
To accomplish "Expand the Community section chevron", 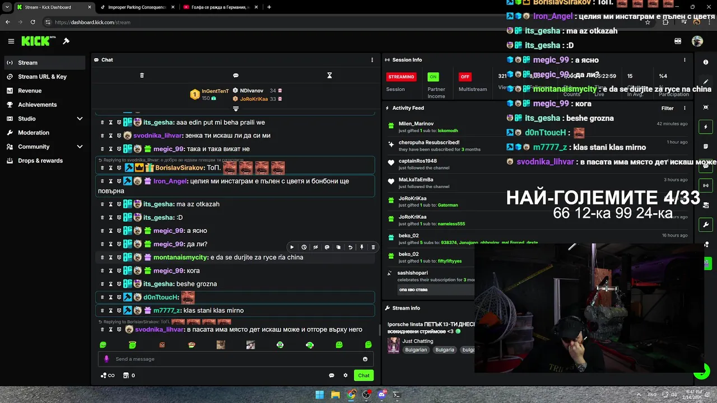I will [x=80, y=147].
